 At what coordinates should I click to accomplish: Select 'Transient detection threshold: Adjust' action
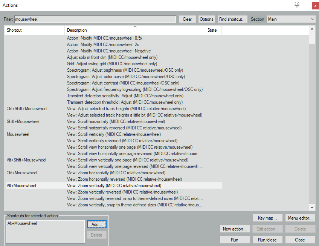coord(125,102)
